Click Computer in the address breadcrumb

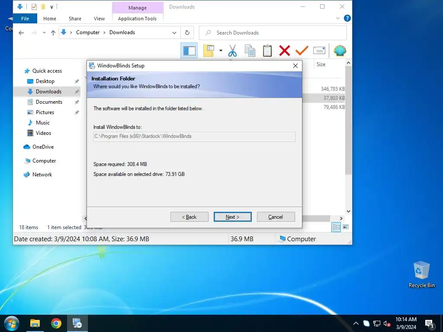pyautogui.click(x=88, y=32)
